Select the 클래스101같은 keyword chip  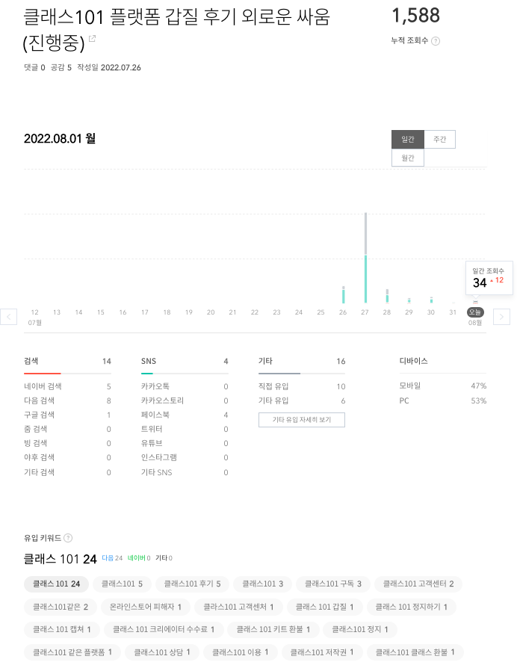61,607
